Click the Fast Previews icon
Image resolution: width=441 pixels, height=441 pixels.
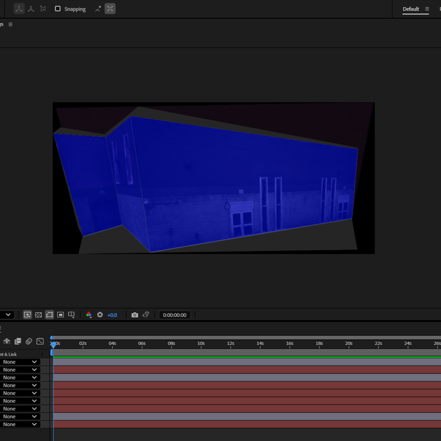pyautogui.click(x=27, y=315)
